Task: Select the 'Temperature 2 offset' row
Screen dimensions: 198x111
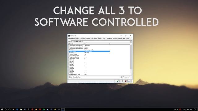Action: pos(89,57)
